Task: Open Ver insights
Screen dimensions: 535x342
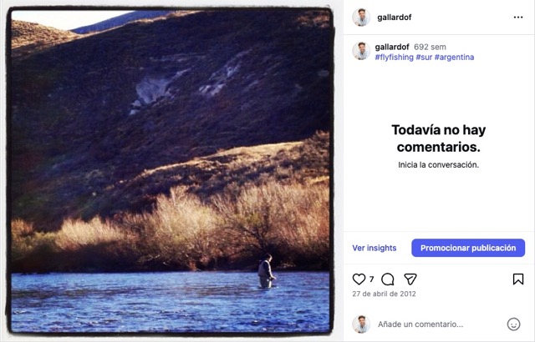Action: [374, 248]
